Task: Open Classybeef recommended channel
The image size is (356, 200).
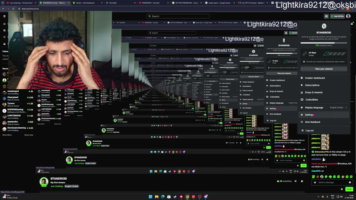Action: point(18,98)
